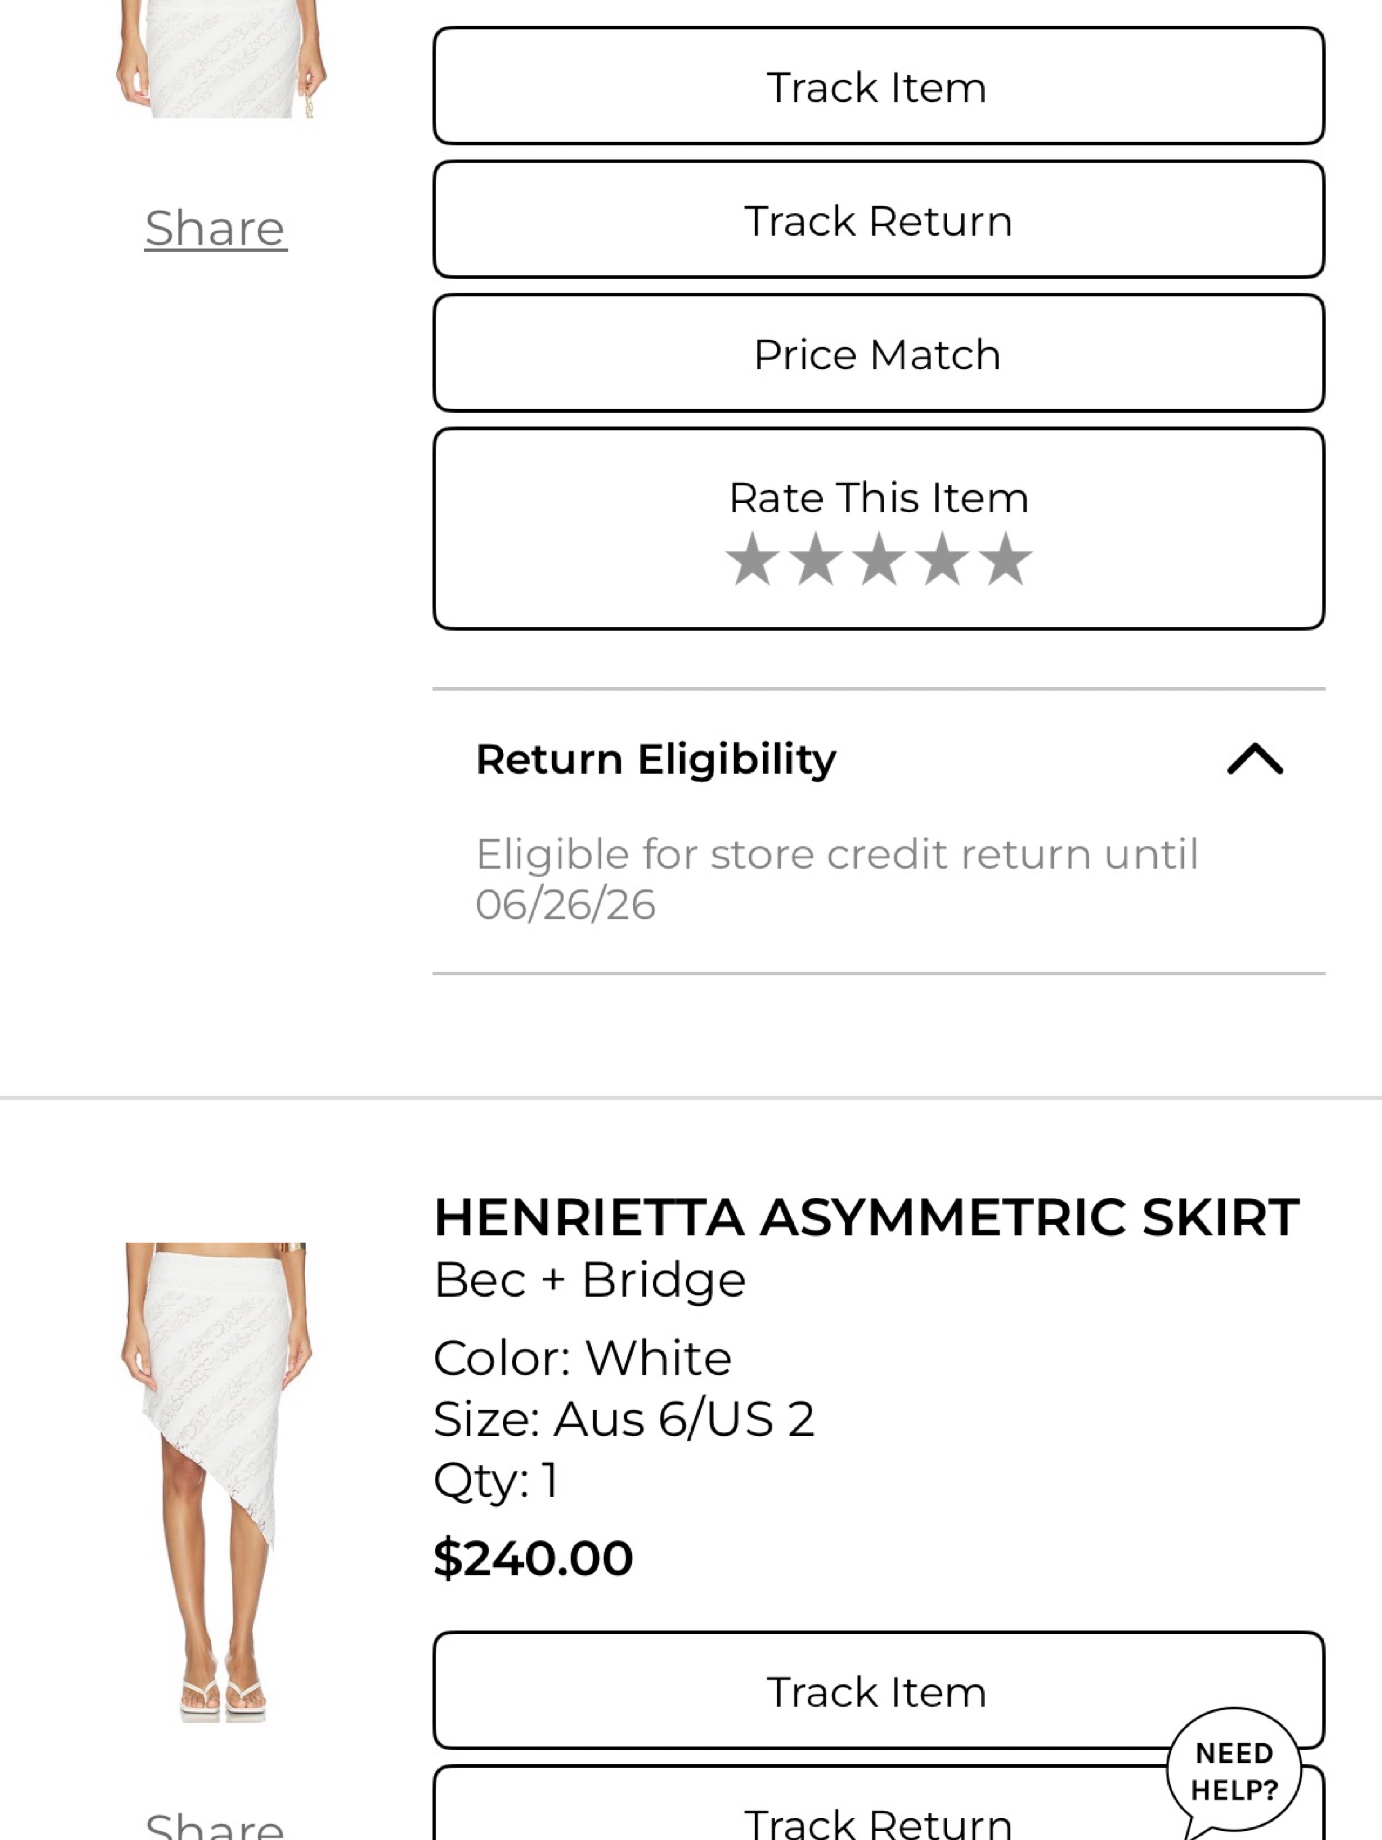Open Track Return for the first item
This screenshot has width=1382, height=1840.
coord(879,220)
